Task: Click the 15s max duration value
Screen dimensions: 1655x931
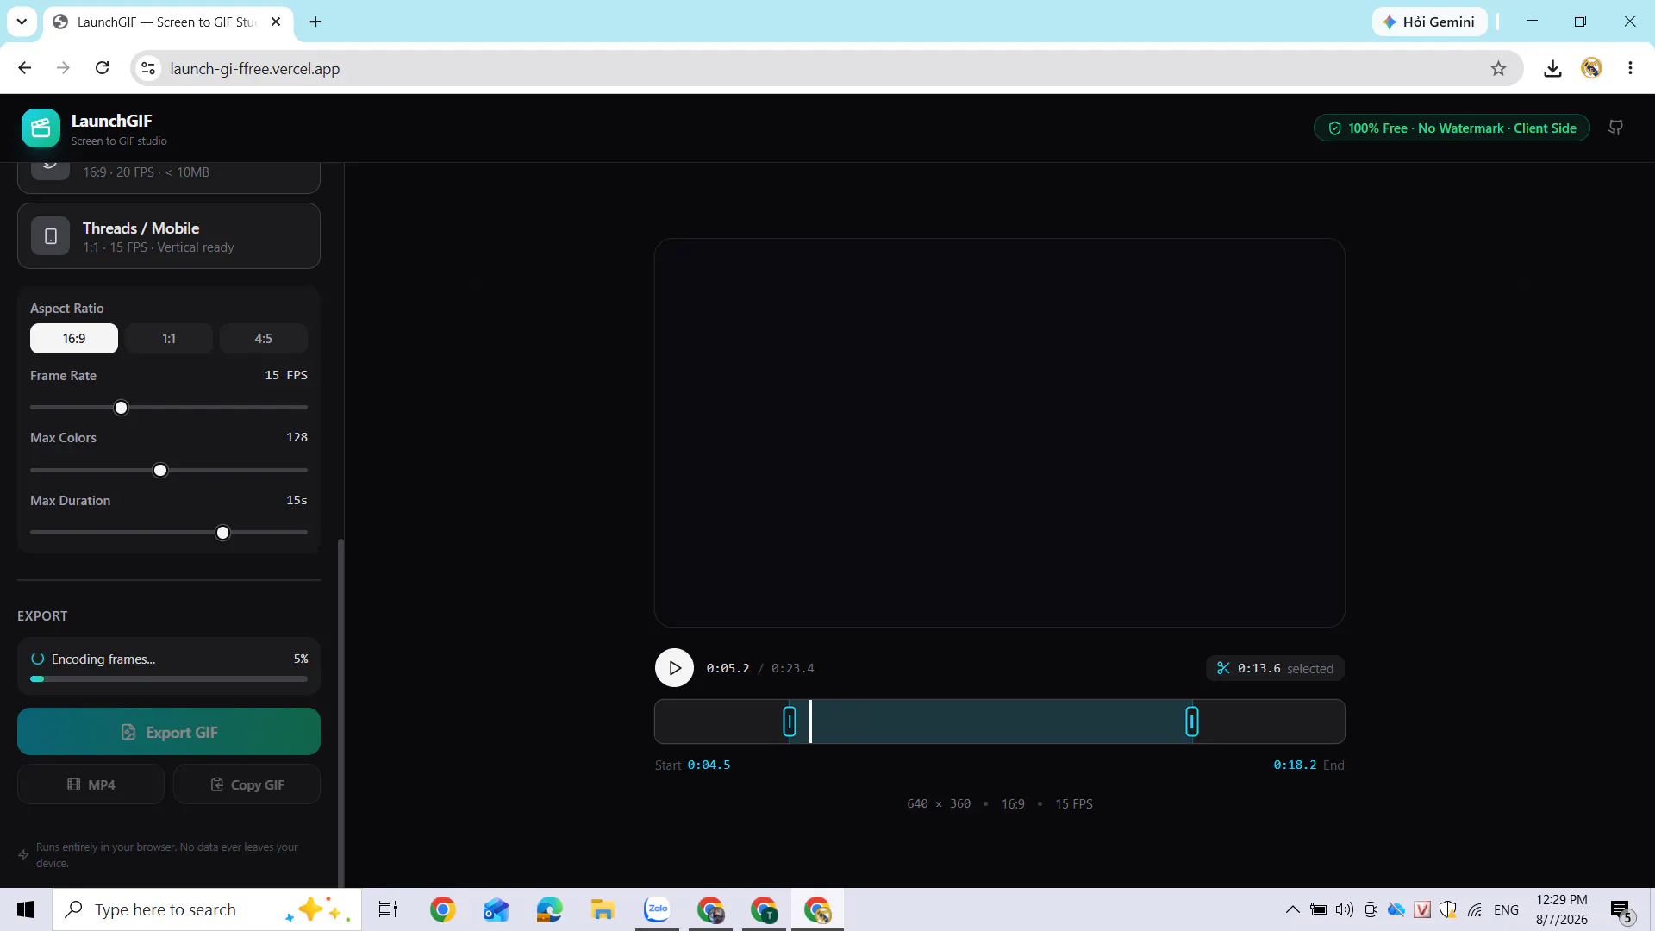Action: (297, 500)
